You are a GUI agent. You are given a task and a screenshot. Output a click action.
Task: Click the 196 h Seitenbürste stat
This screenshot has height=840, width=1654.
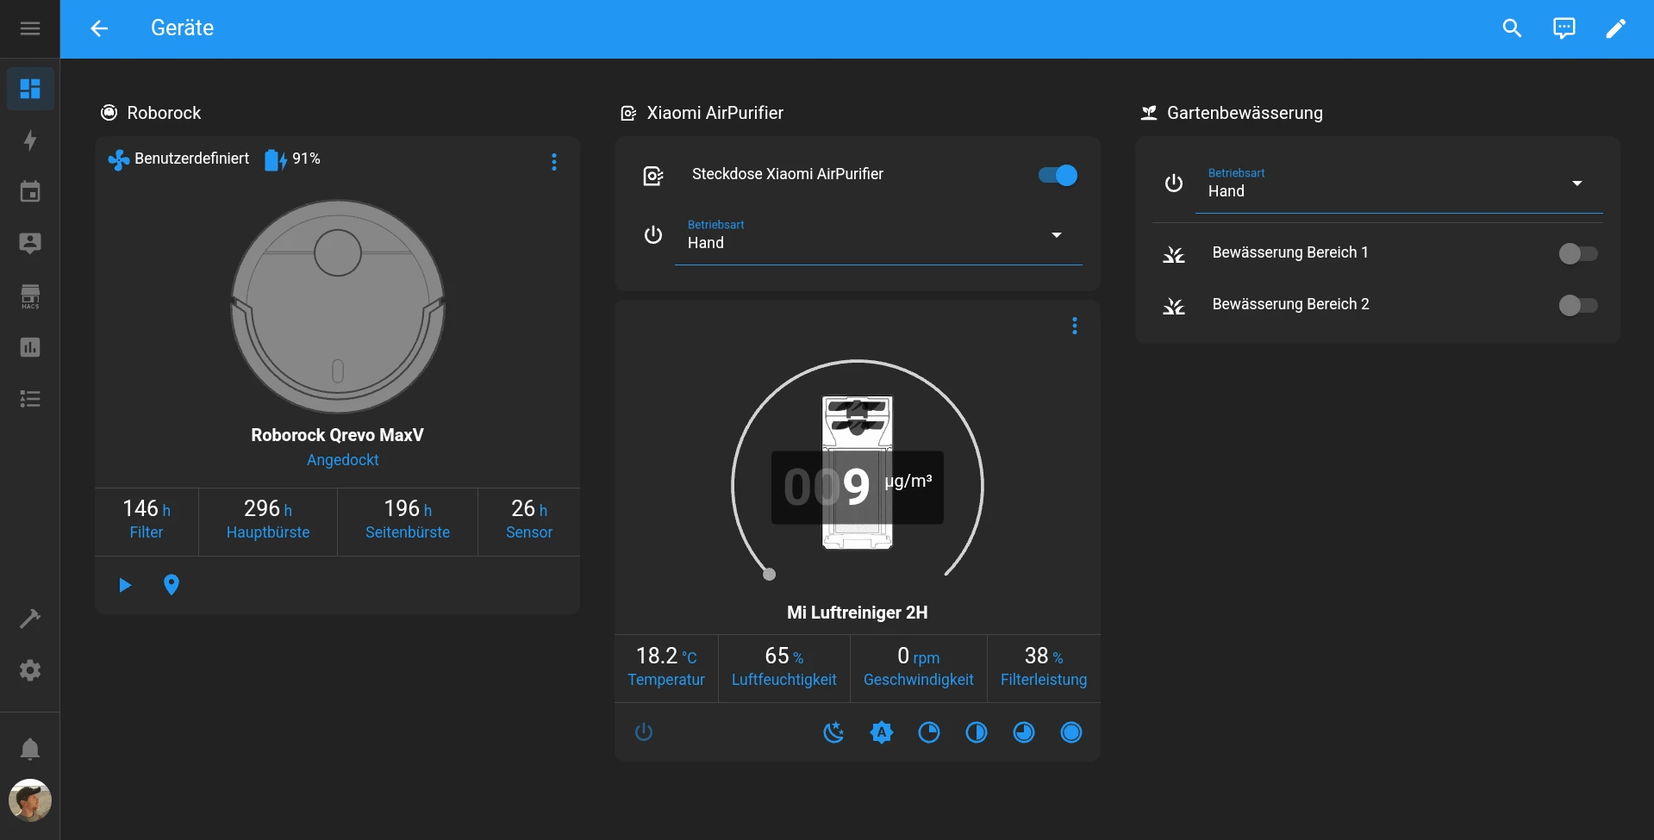(408, 520)
